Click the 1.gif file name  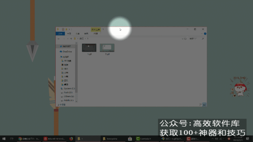[x=89, y=54]
